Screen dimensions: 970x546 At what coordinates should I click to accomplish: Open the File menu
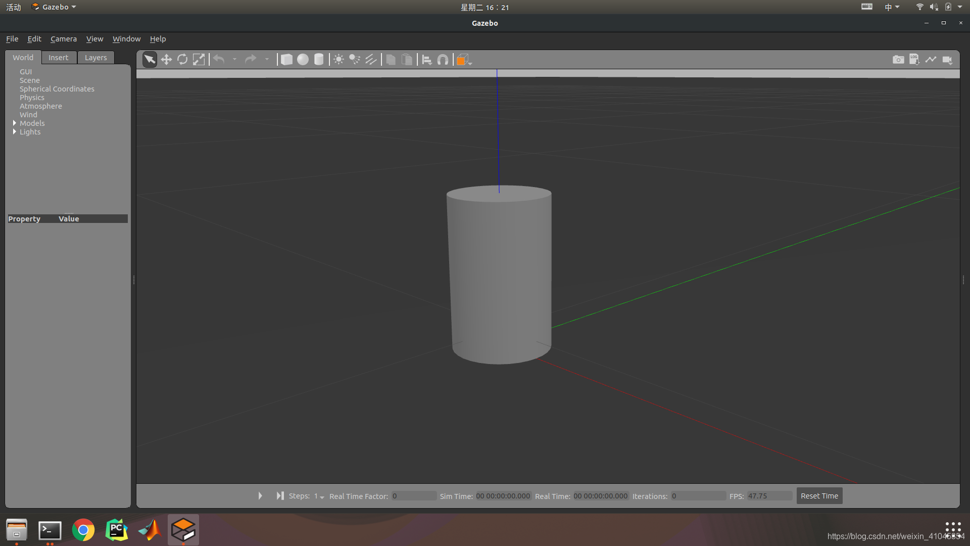pyautogui.click(x=12, y=39)
